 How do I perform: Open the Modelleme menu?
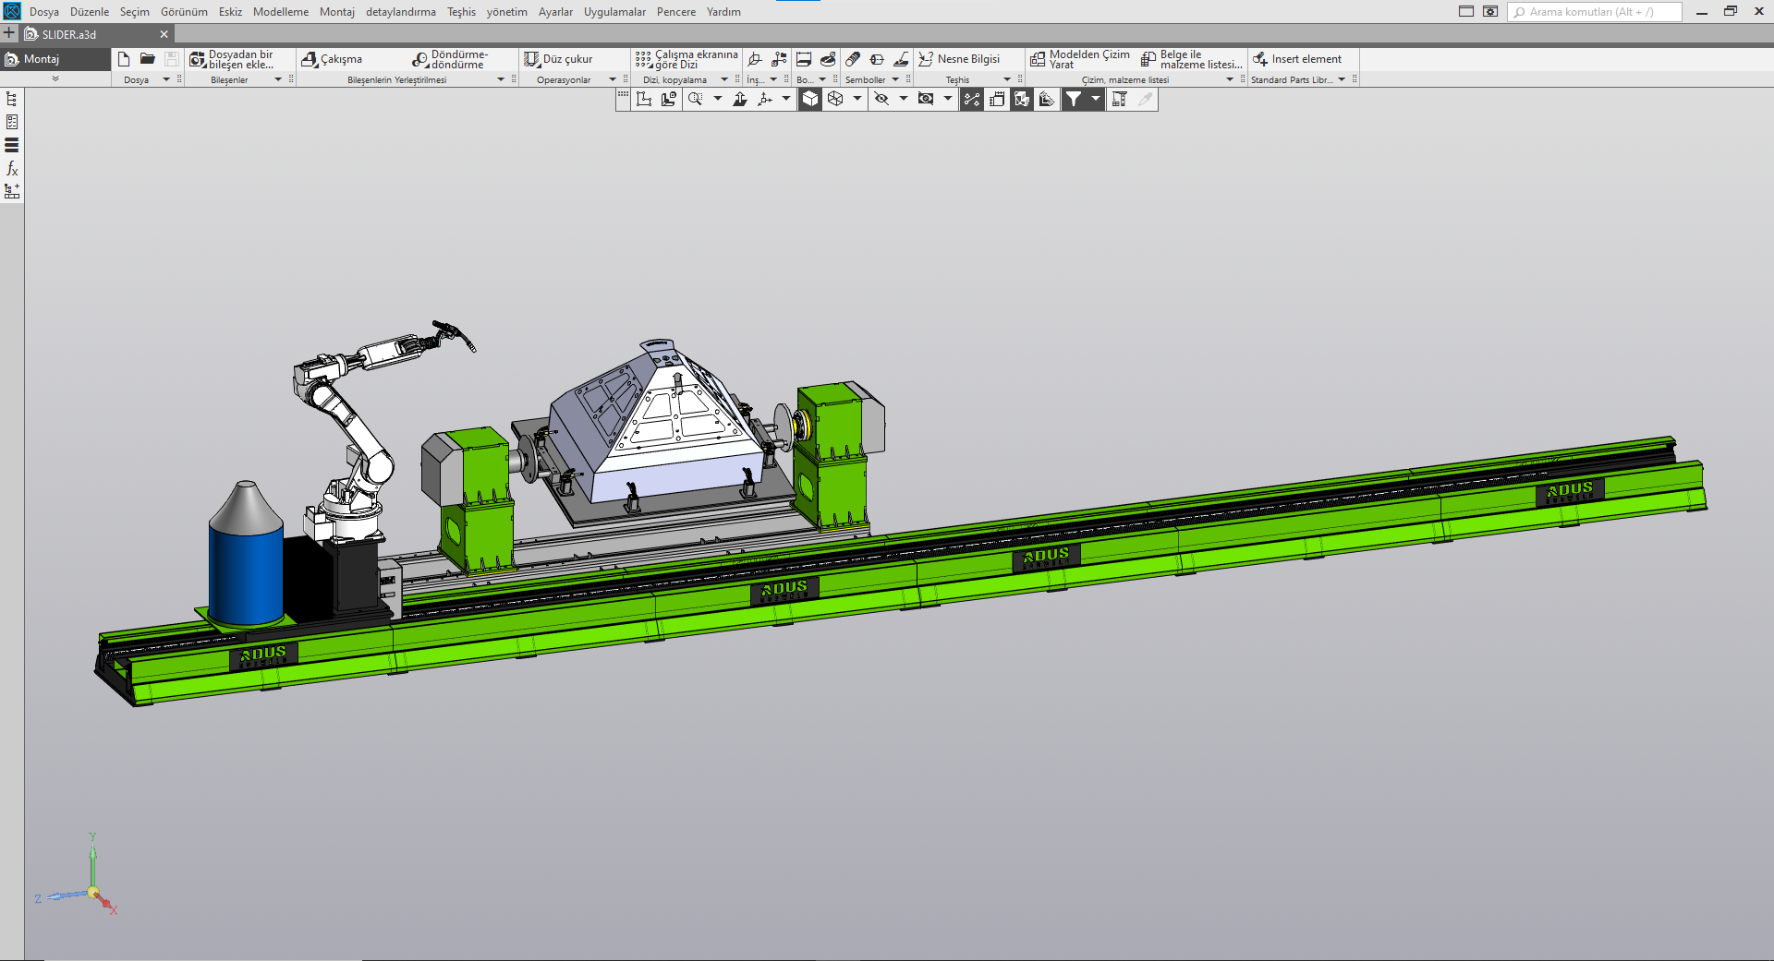[x=281, y=12]
